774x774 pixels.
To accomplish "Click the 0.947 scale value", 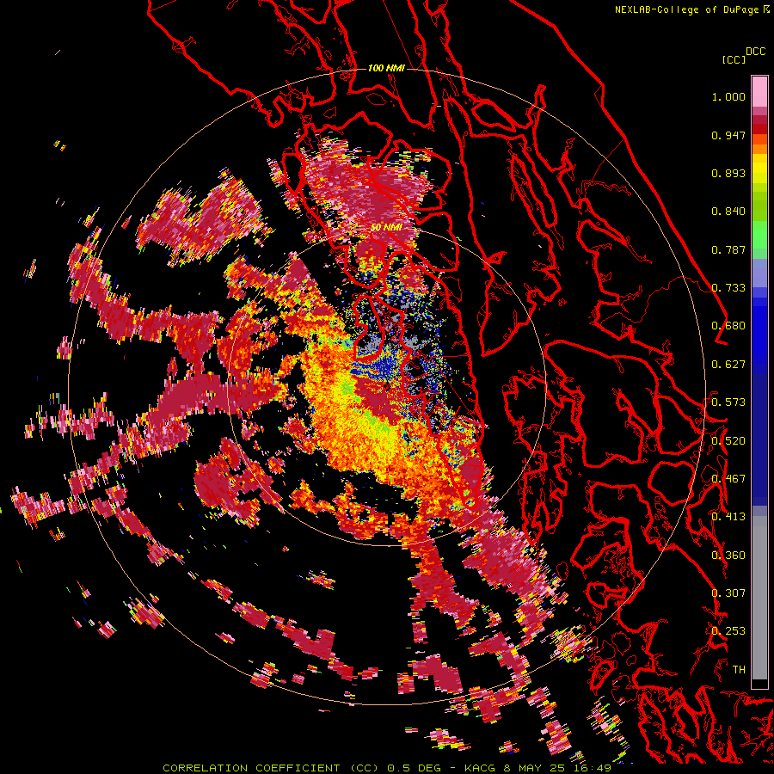I will coord(728,135).
